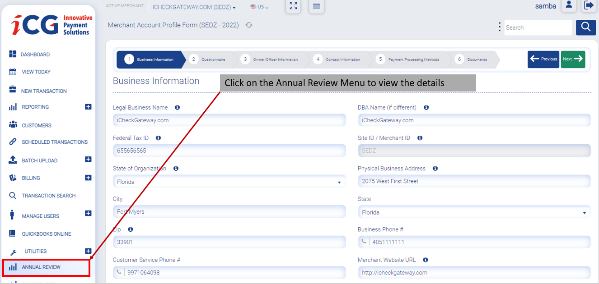The height and width of the screenshot is (284, 599).
Task: Click the Search input field
Action: (x=538, y=27)
